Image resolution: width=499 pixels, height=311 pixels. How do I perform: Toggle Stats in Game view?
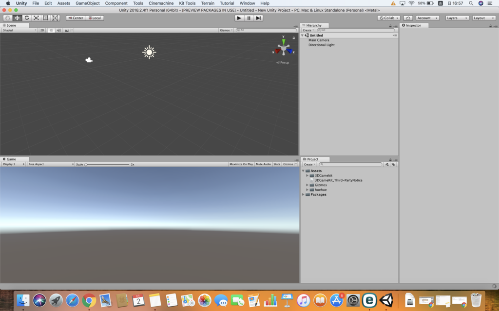pyautogui.click(x=277, y=164)
